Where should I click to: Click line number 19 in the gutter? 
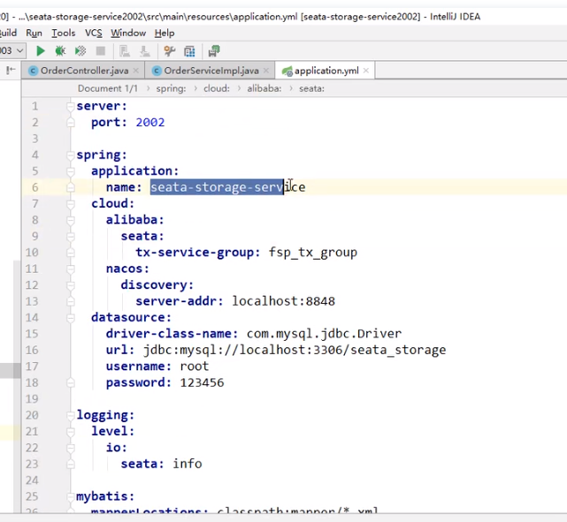point(32,399)
